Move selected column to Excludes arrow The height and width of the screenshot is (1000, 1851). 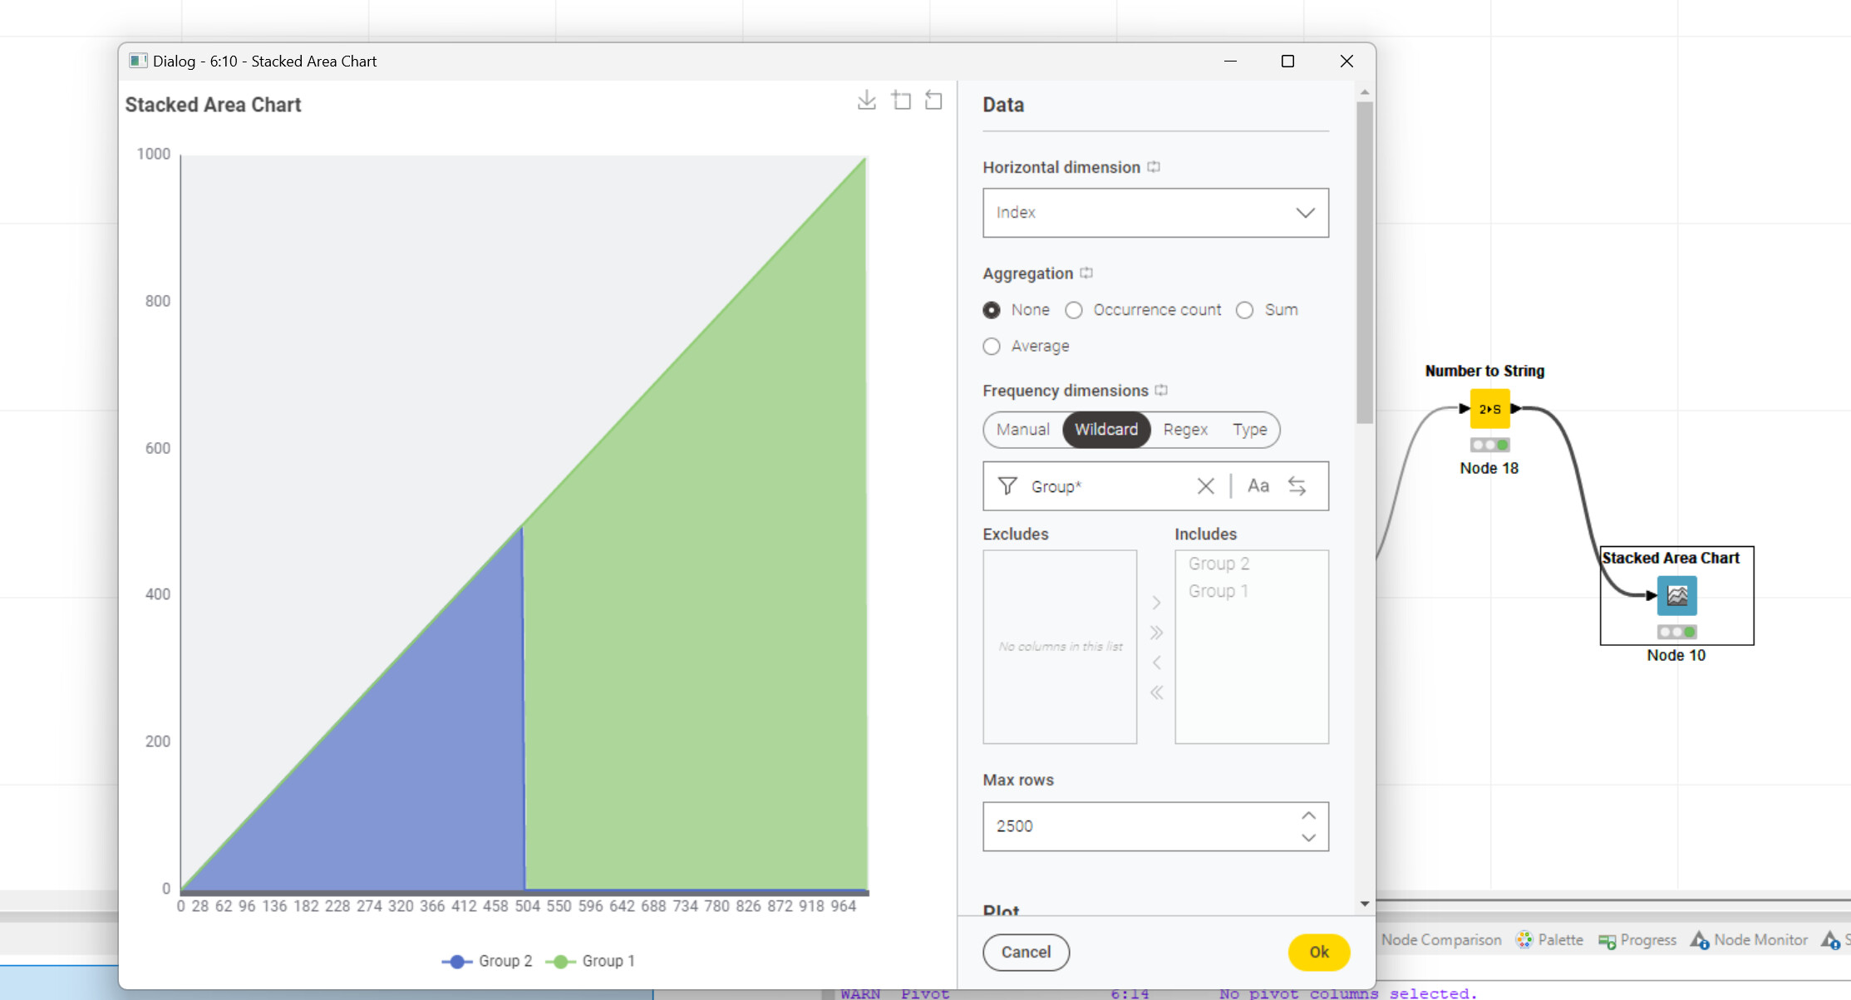(x=1156, y=663)
